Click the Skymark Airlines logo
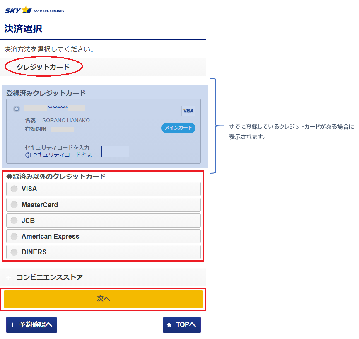359x339 pixels. 34,10
